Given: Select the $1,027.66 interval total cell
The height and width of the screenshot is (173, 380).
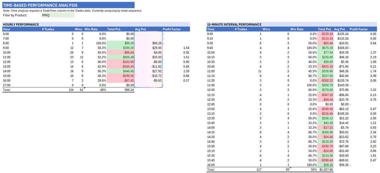Looking at the screenshot, I should coord(326,170).
